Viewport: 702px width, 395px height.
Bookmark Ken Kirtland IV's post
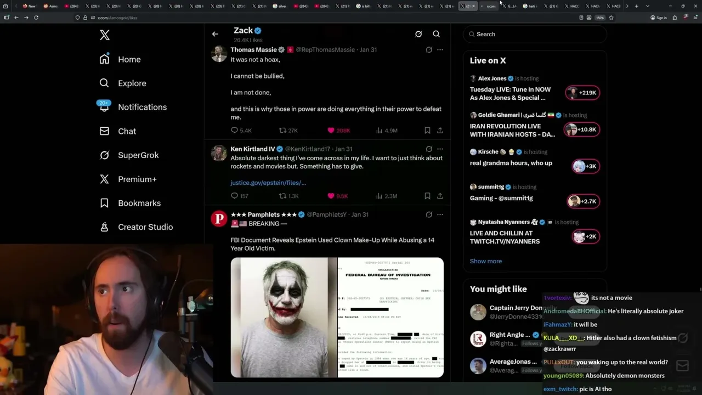click(x=427, y=196)
